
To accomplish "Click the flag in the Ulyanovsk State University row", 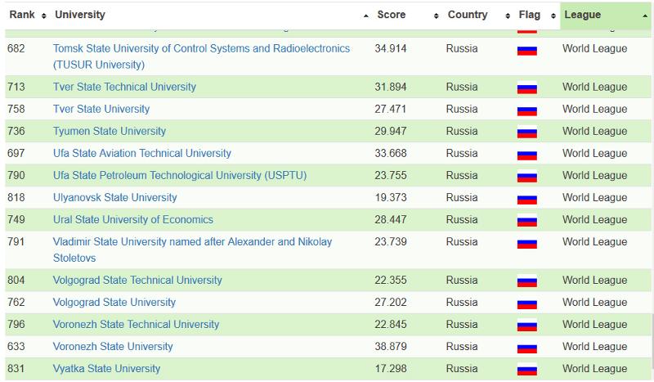I will point(526,199).
